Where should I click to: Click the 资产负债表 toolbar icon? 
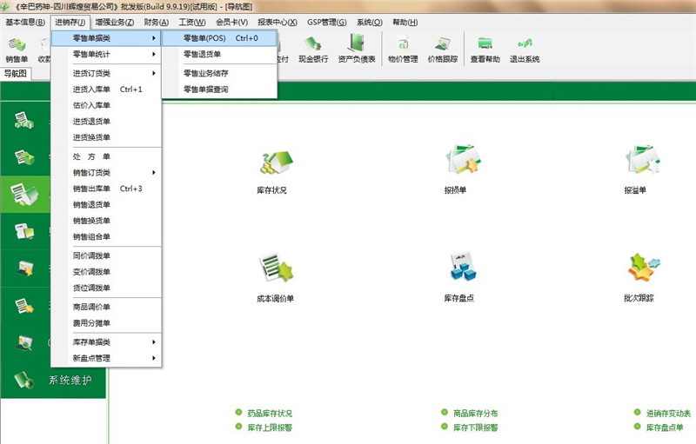(x=357, y=50)
